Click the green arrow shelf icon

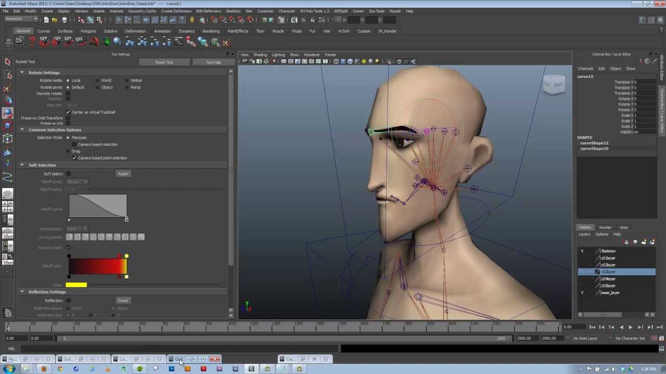[106, 42]
